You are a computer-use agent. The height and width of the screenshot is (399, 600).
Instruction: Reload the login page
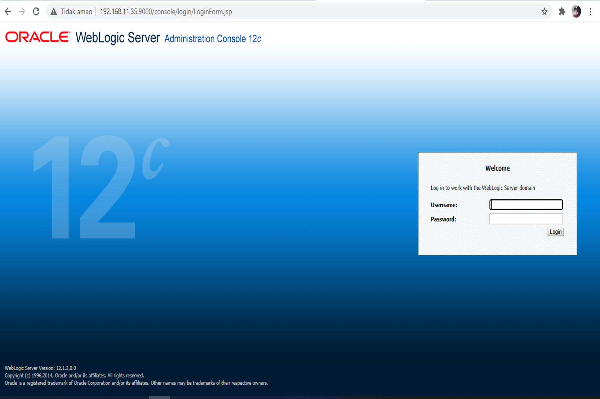pos(36,12)
